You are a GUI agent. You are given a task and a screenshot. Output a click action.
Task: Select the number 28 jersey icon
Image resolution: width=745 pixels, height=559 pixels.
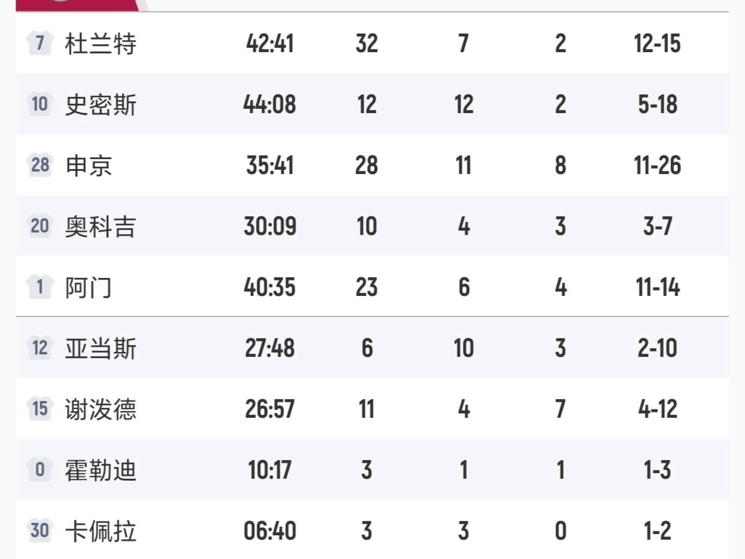coord(39,165)
